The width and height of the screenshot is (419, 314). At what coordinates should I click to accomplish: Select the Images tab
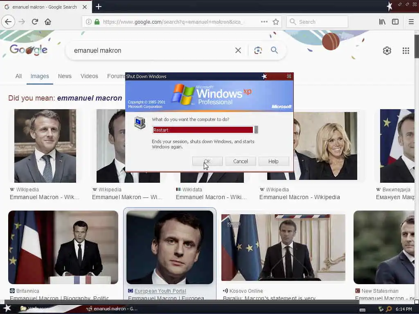tap(40, 76)
